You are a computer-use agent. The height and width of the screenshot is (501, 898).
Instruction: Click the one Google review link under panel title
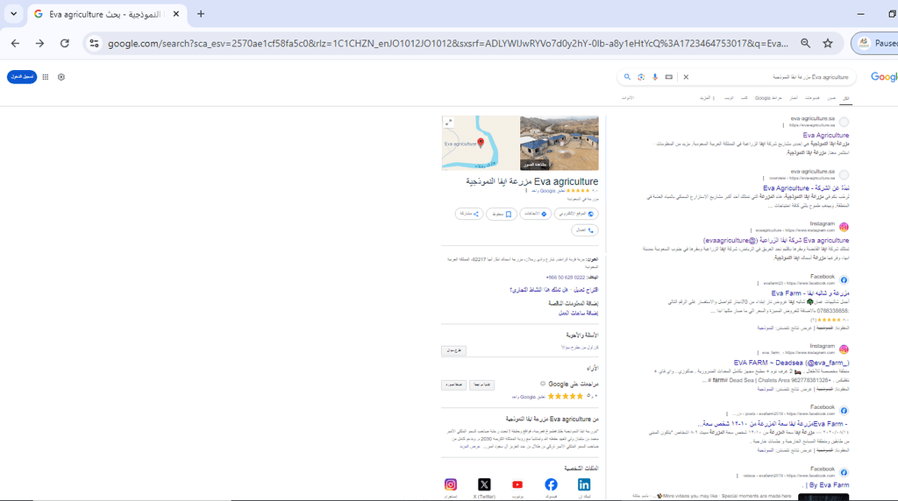point(548,190)
